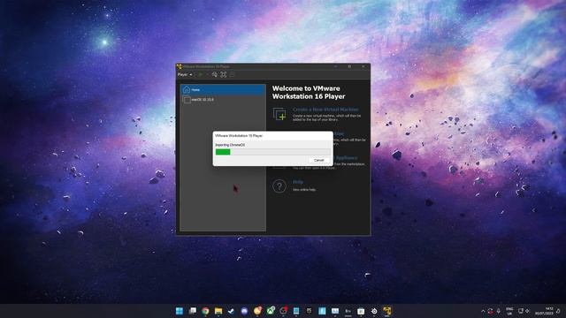
Task: Open the Help link
Action: click(298, 182)
